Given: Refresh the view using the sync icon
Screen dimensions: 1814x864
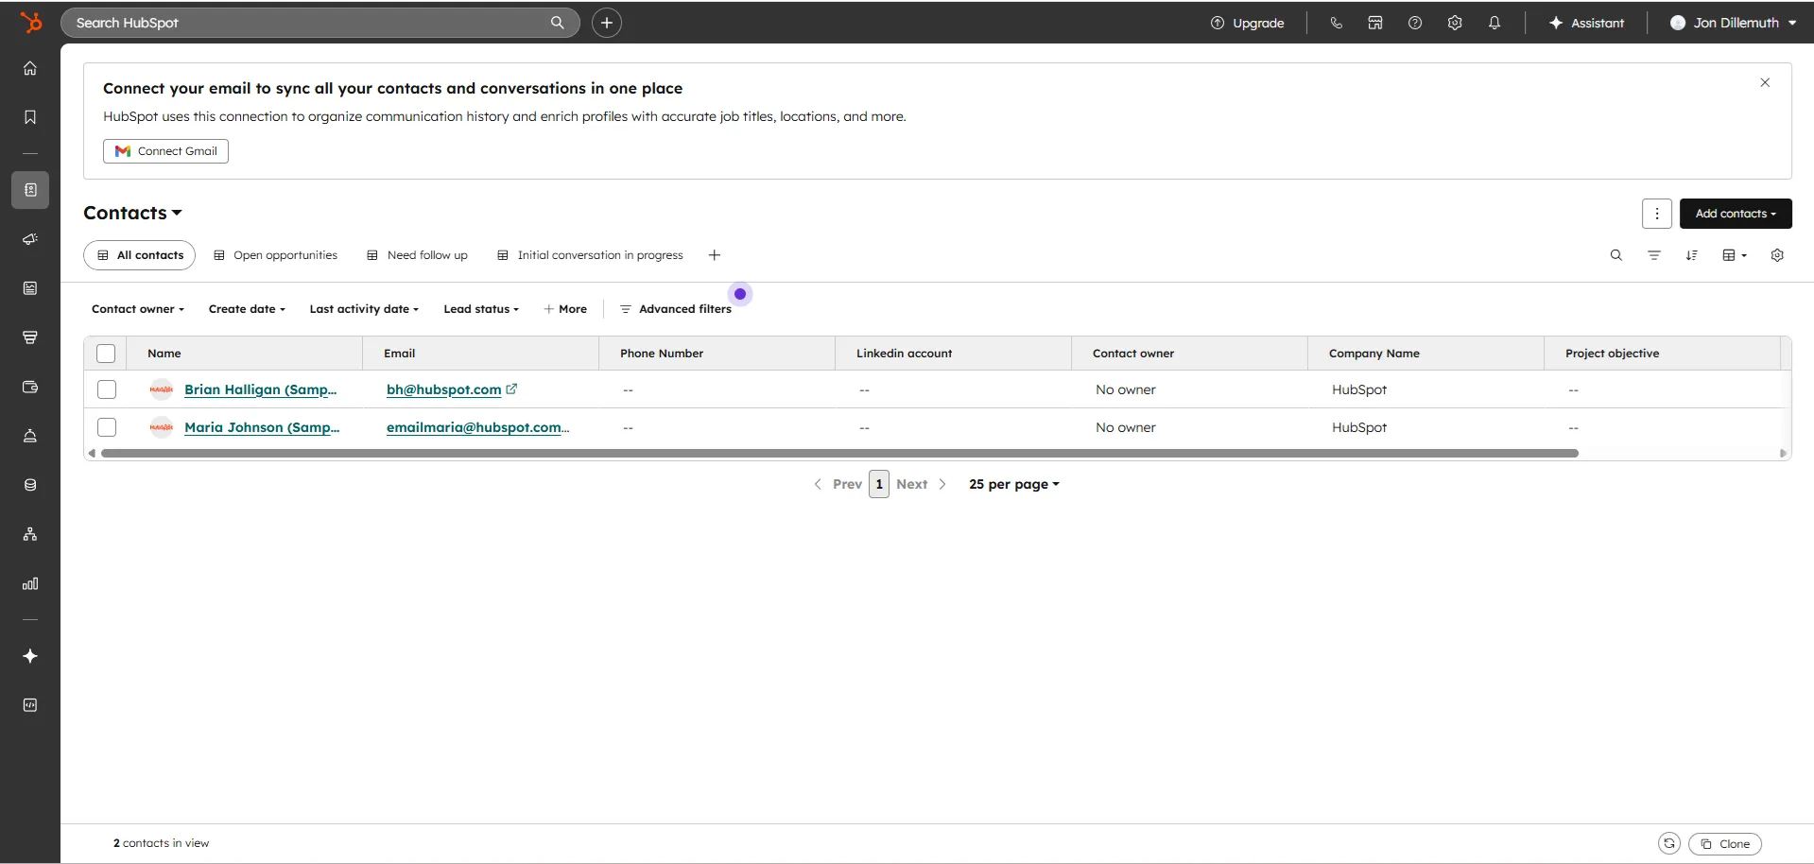Looking at the screenshot, I should [x=1669, y=843].
